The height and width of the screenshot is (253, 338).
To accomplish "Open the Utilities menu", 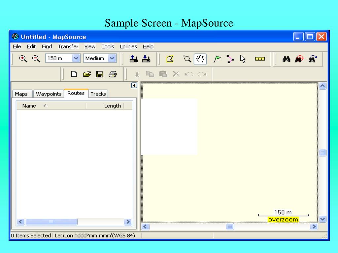I will 128,46.
